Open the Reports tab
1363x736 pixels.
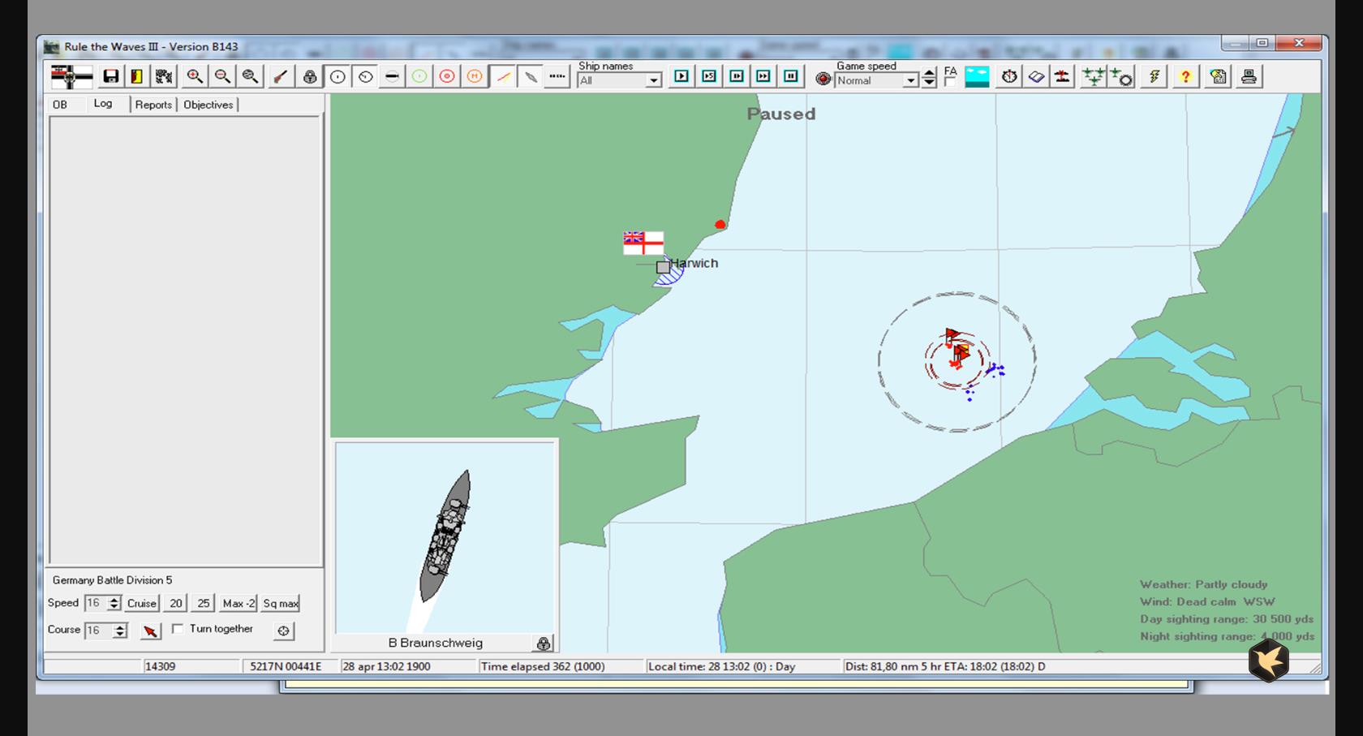153,105
